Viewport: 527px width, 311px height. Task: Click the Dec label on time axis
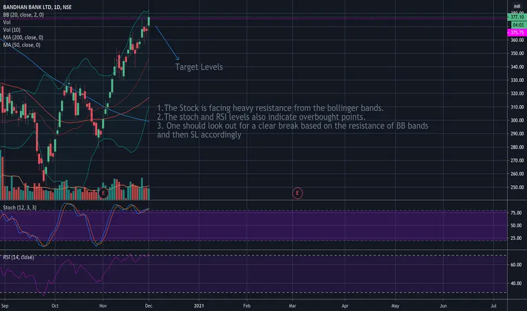pyautogui.click(x=149, y=305)
